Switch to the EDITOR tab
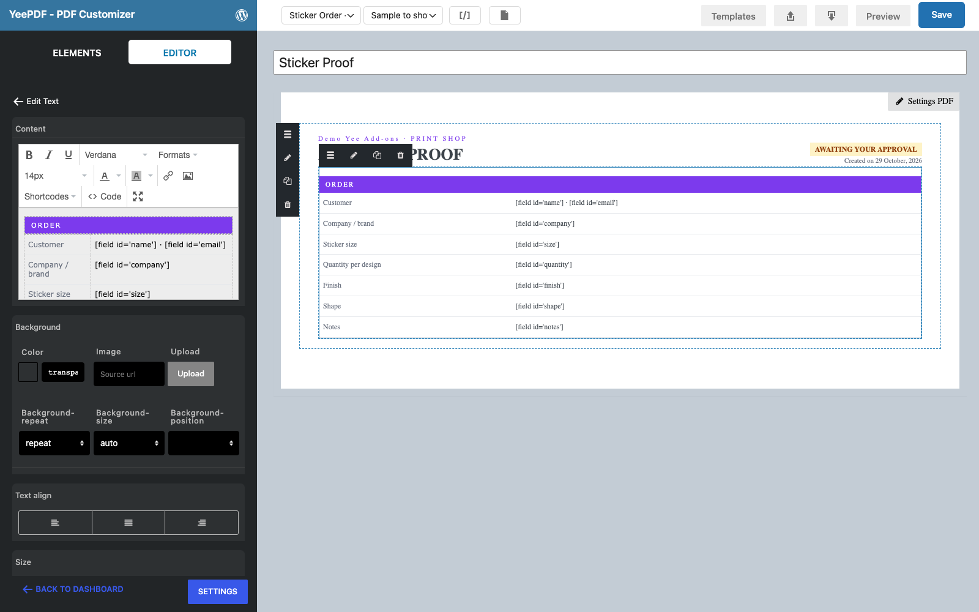Screen dimensions: 979x612 click(180, 53)
